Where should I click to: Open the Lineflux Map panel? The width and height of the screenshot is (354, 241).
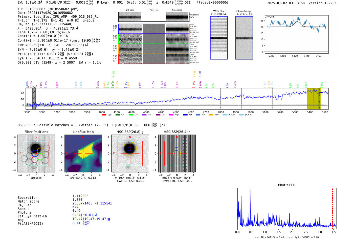(83, 153)
